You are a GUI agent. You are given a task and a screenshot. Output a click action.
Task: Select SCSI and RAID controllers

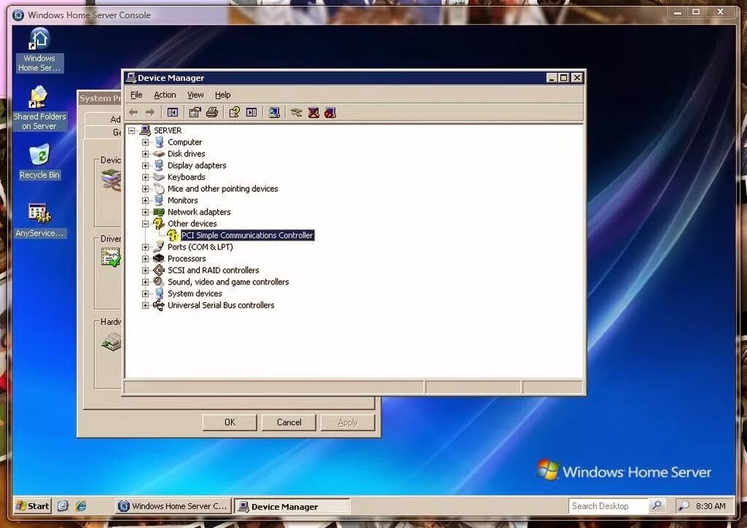coord(213,271)
